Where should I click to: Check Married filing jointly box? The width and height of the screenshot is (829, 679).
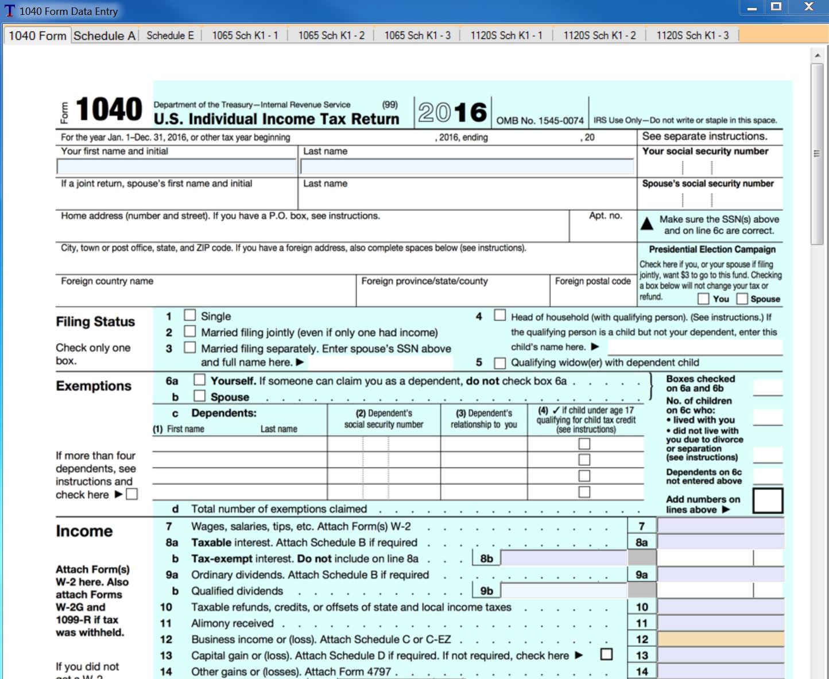click(x=189, y=331)
